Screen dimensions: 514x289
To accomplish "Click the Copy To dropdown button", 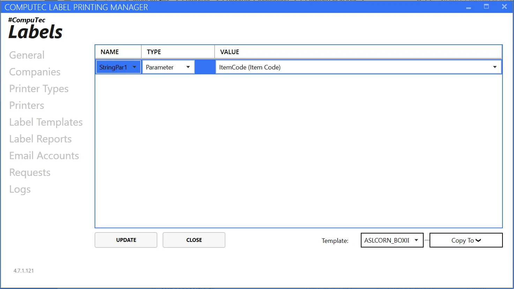I will (466, 240).
